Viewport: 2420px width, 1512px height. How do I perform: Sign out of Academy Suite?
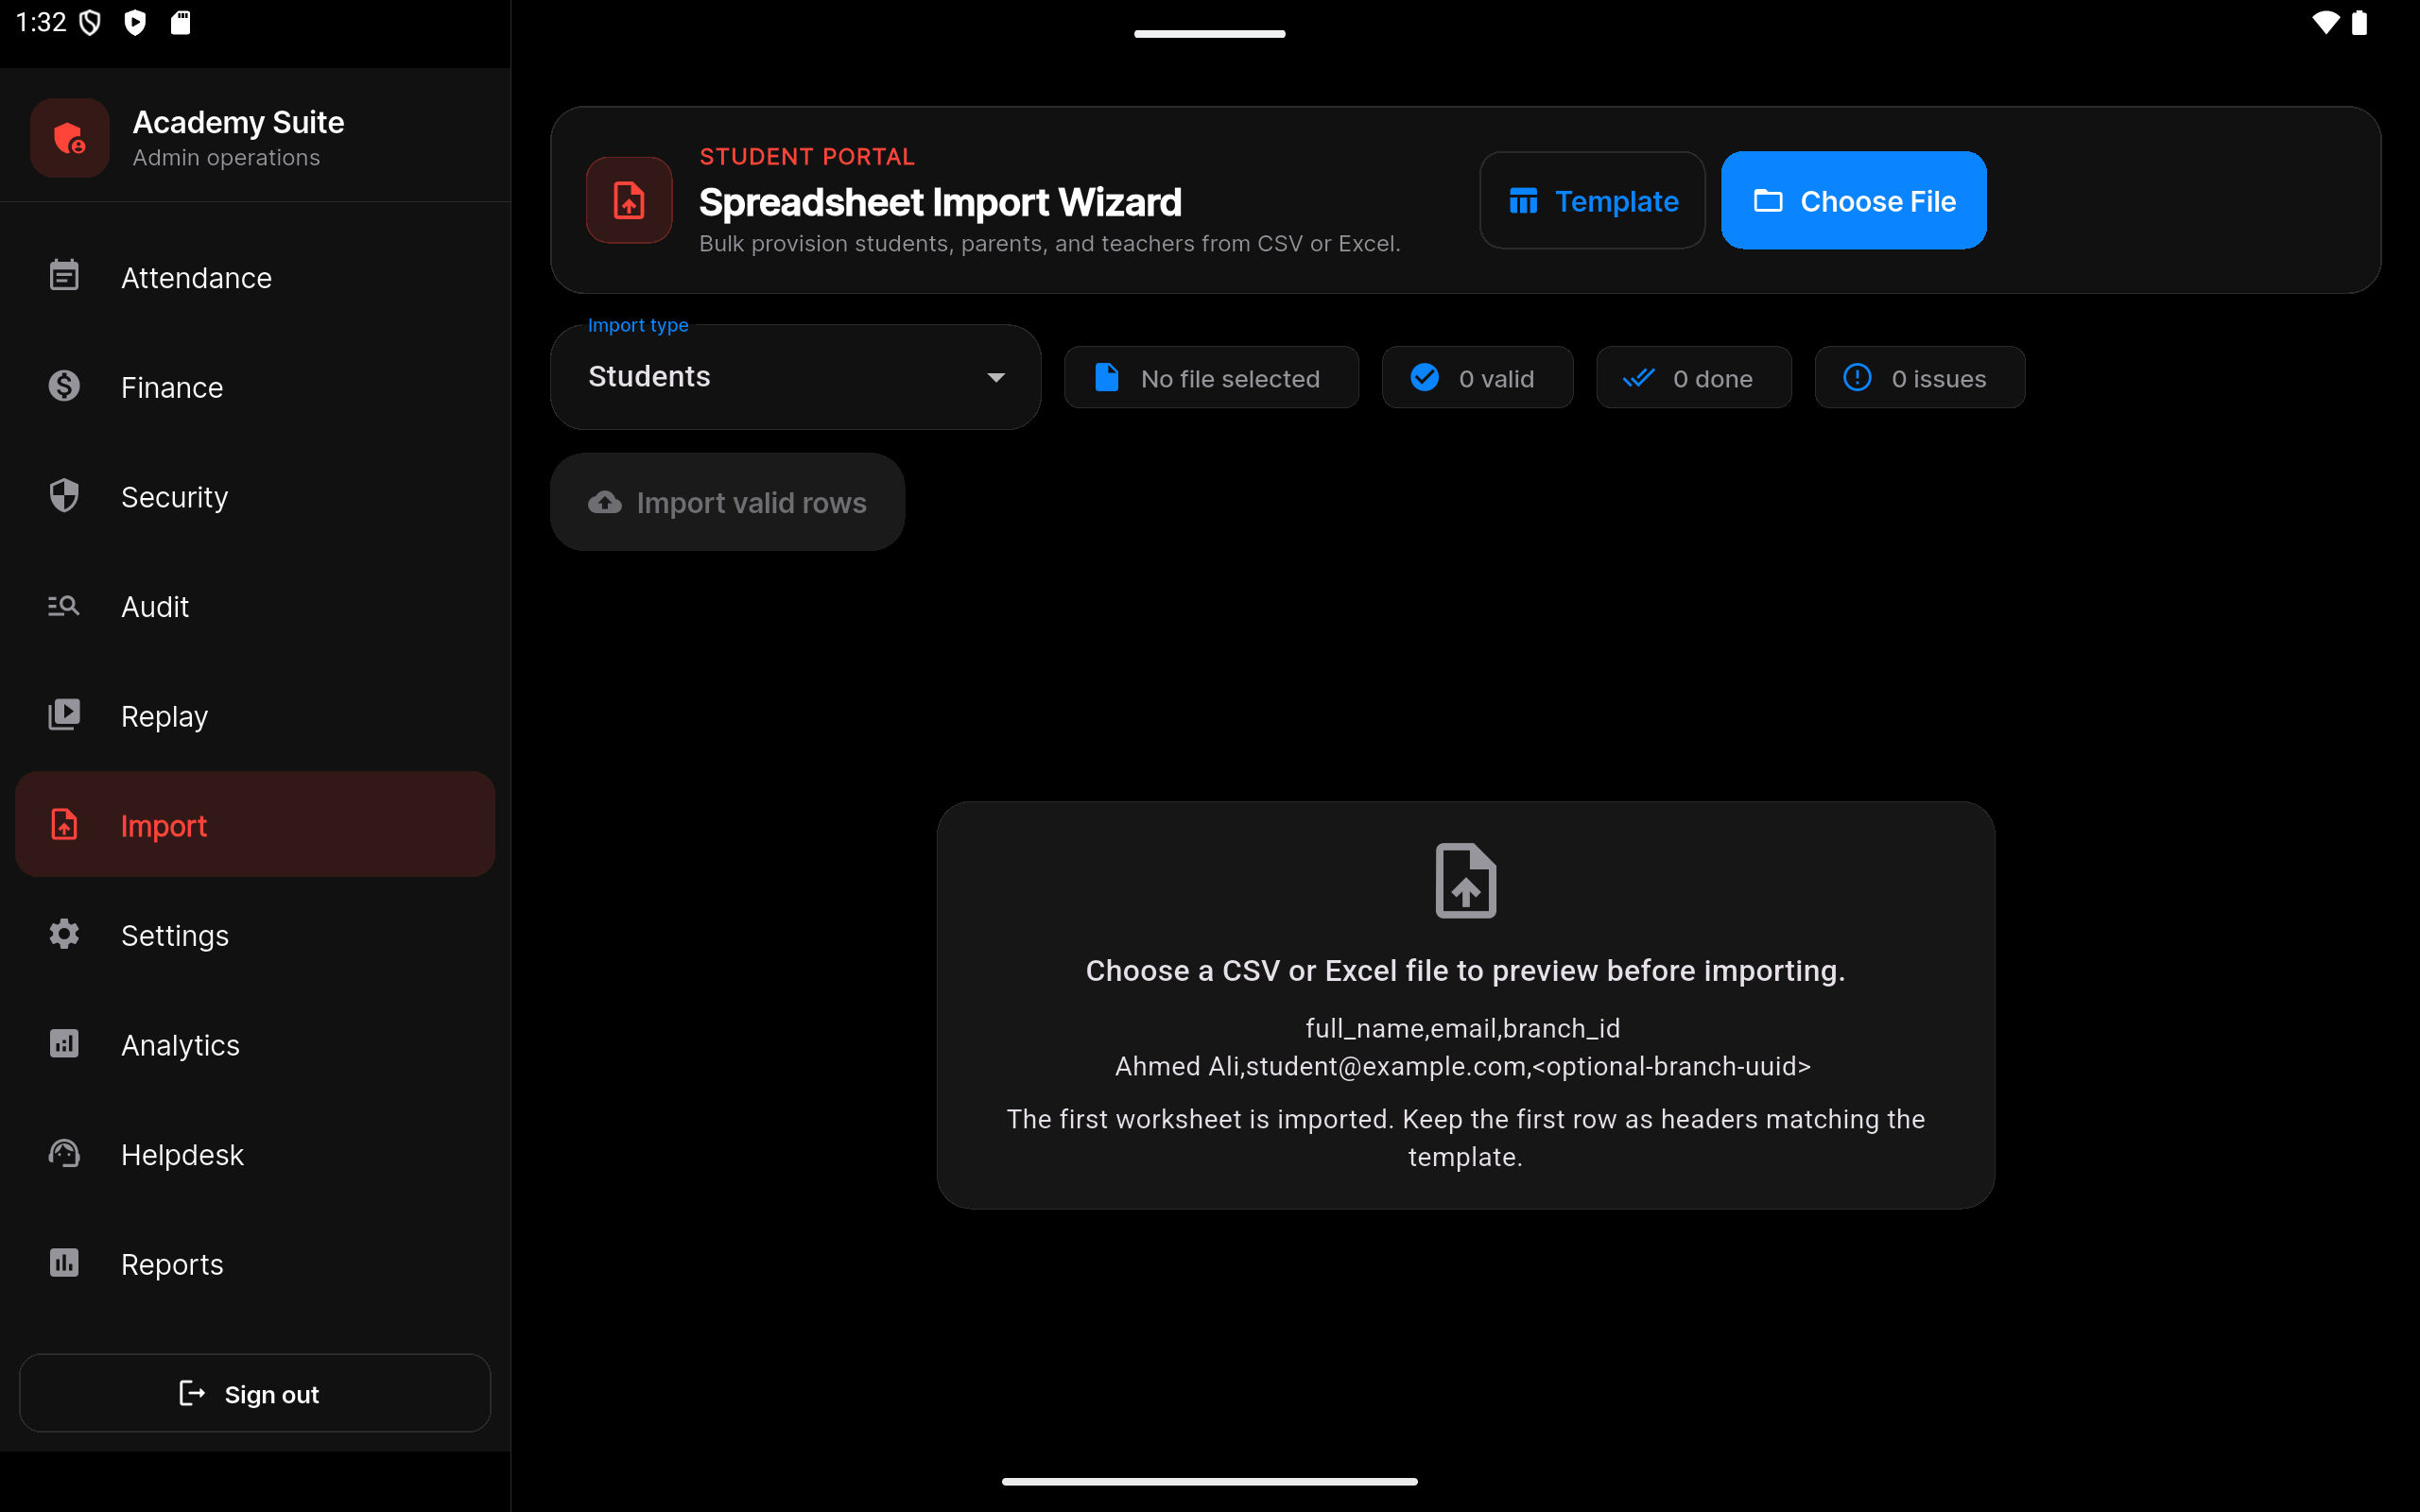[255, 1393]
